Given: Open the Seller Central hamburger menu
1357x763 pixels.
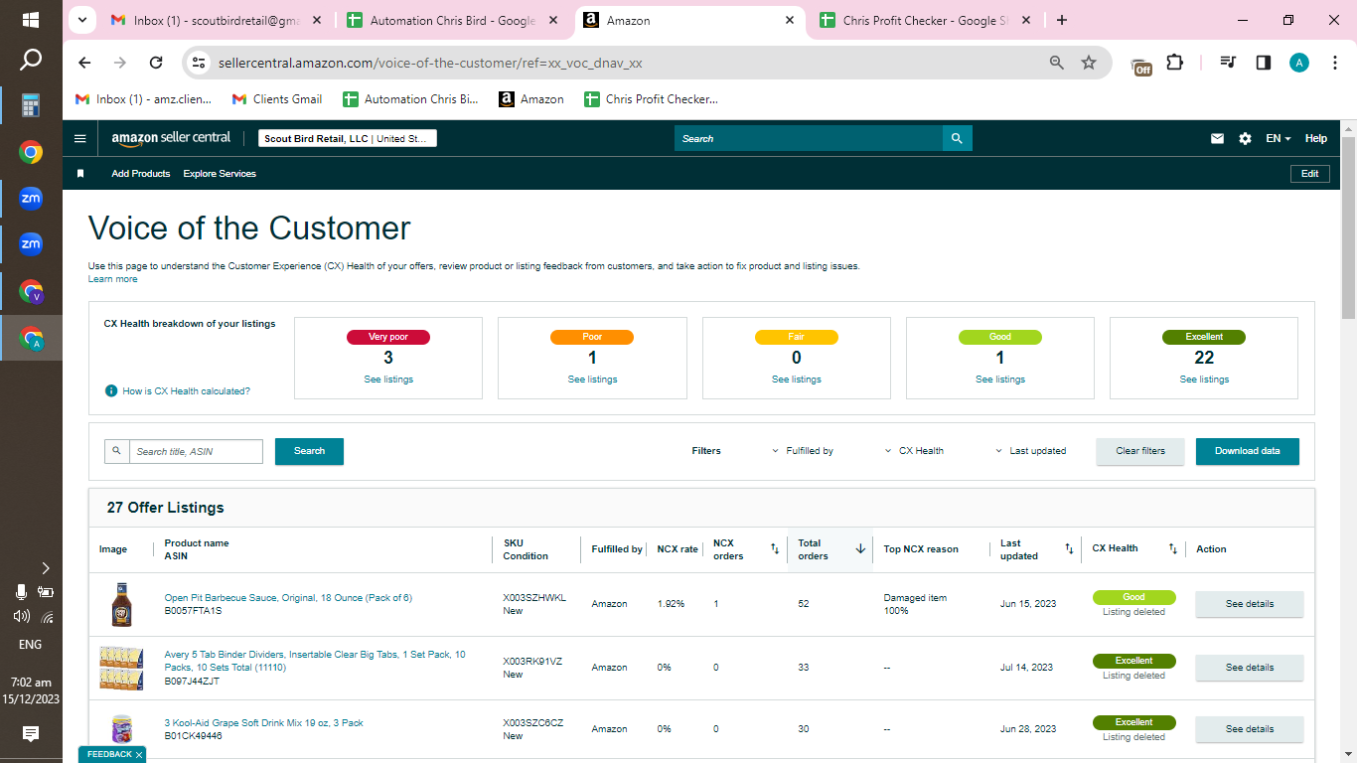Looking at the screenshot, I should pyautogui.click(x=80, y=138).
